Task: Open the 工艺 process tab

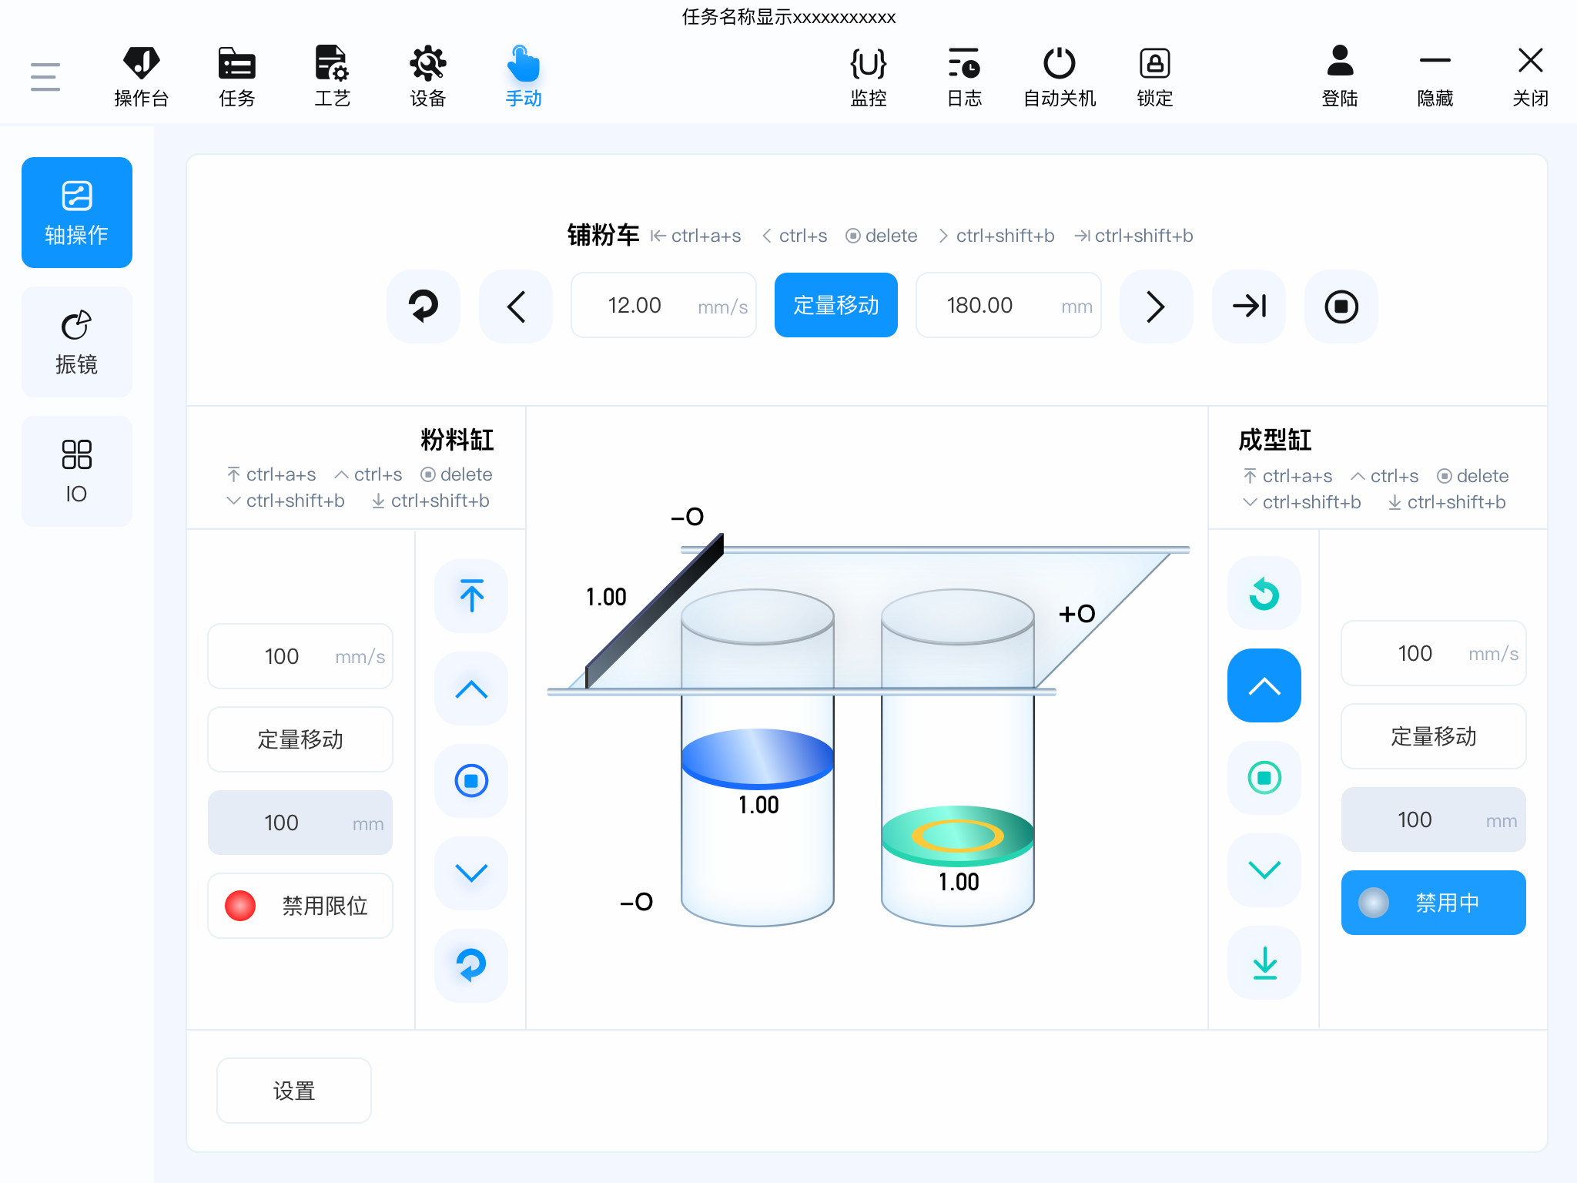Action: [332, 77]
